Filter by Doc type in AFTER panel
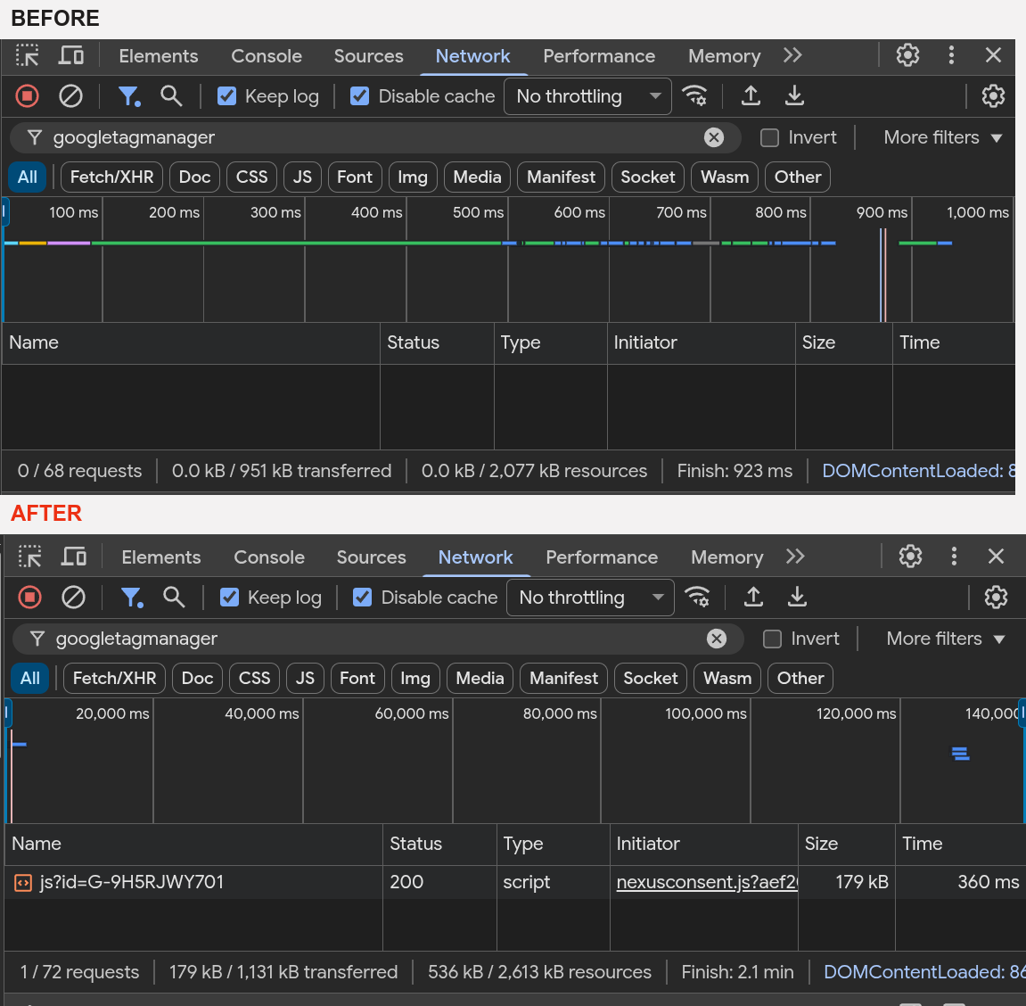 [x=198, y=679]
